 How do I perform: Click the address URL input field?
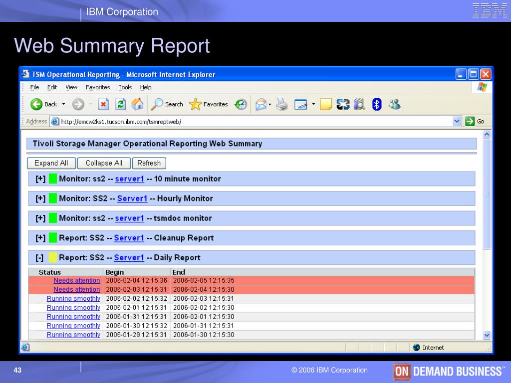pyautogui.click(x=256, y=122)
